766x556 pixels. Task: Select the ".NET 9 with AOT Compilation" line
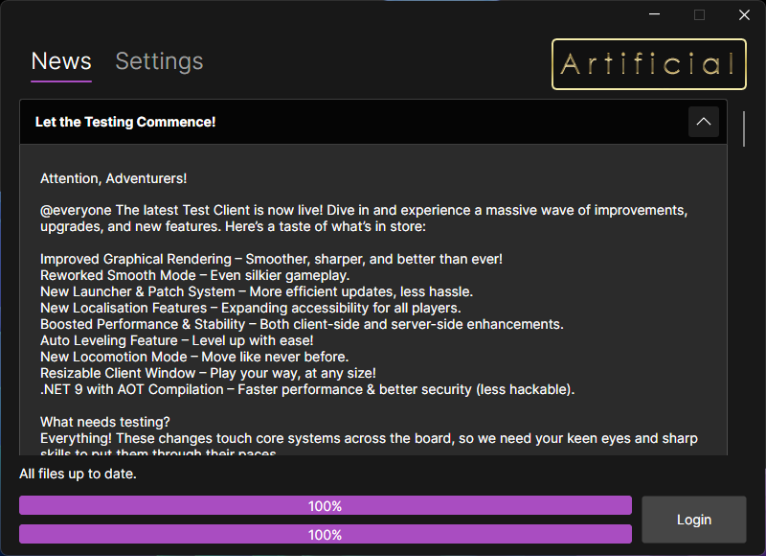[x=307, y=389]
